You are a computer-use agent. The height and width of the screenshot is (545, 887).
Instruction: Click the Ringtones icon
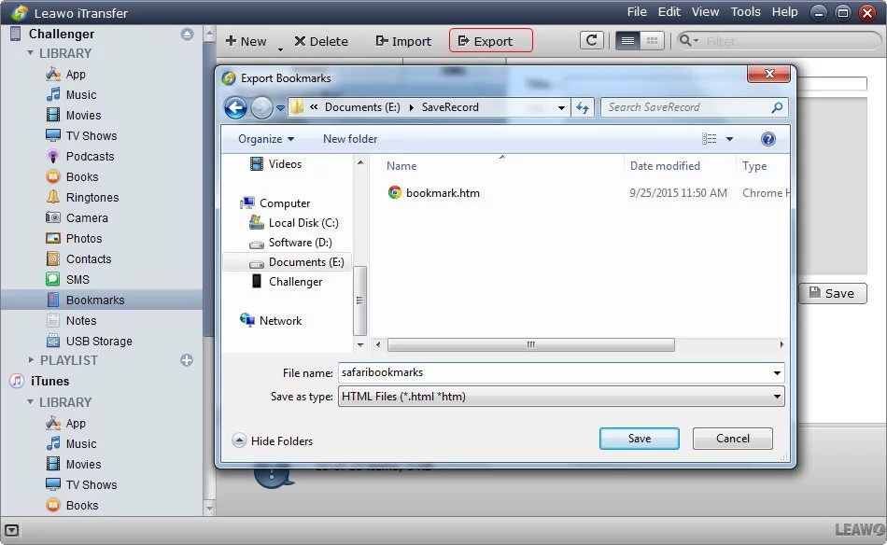point(53,197)
